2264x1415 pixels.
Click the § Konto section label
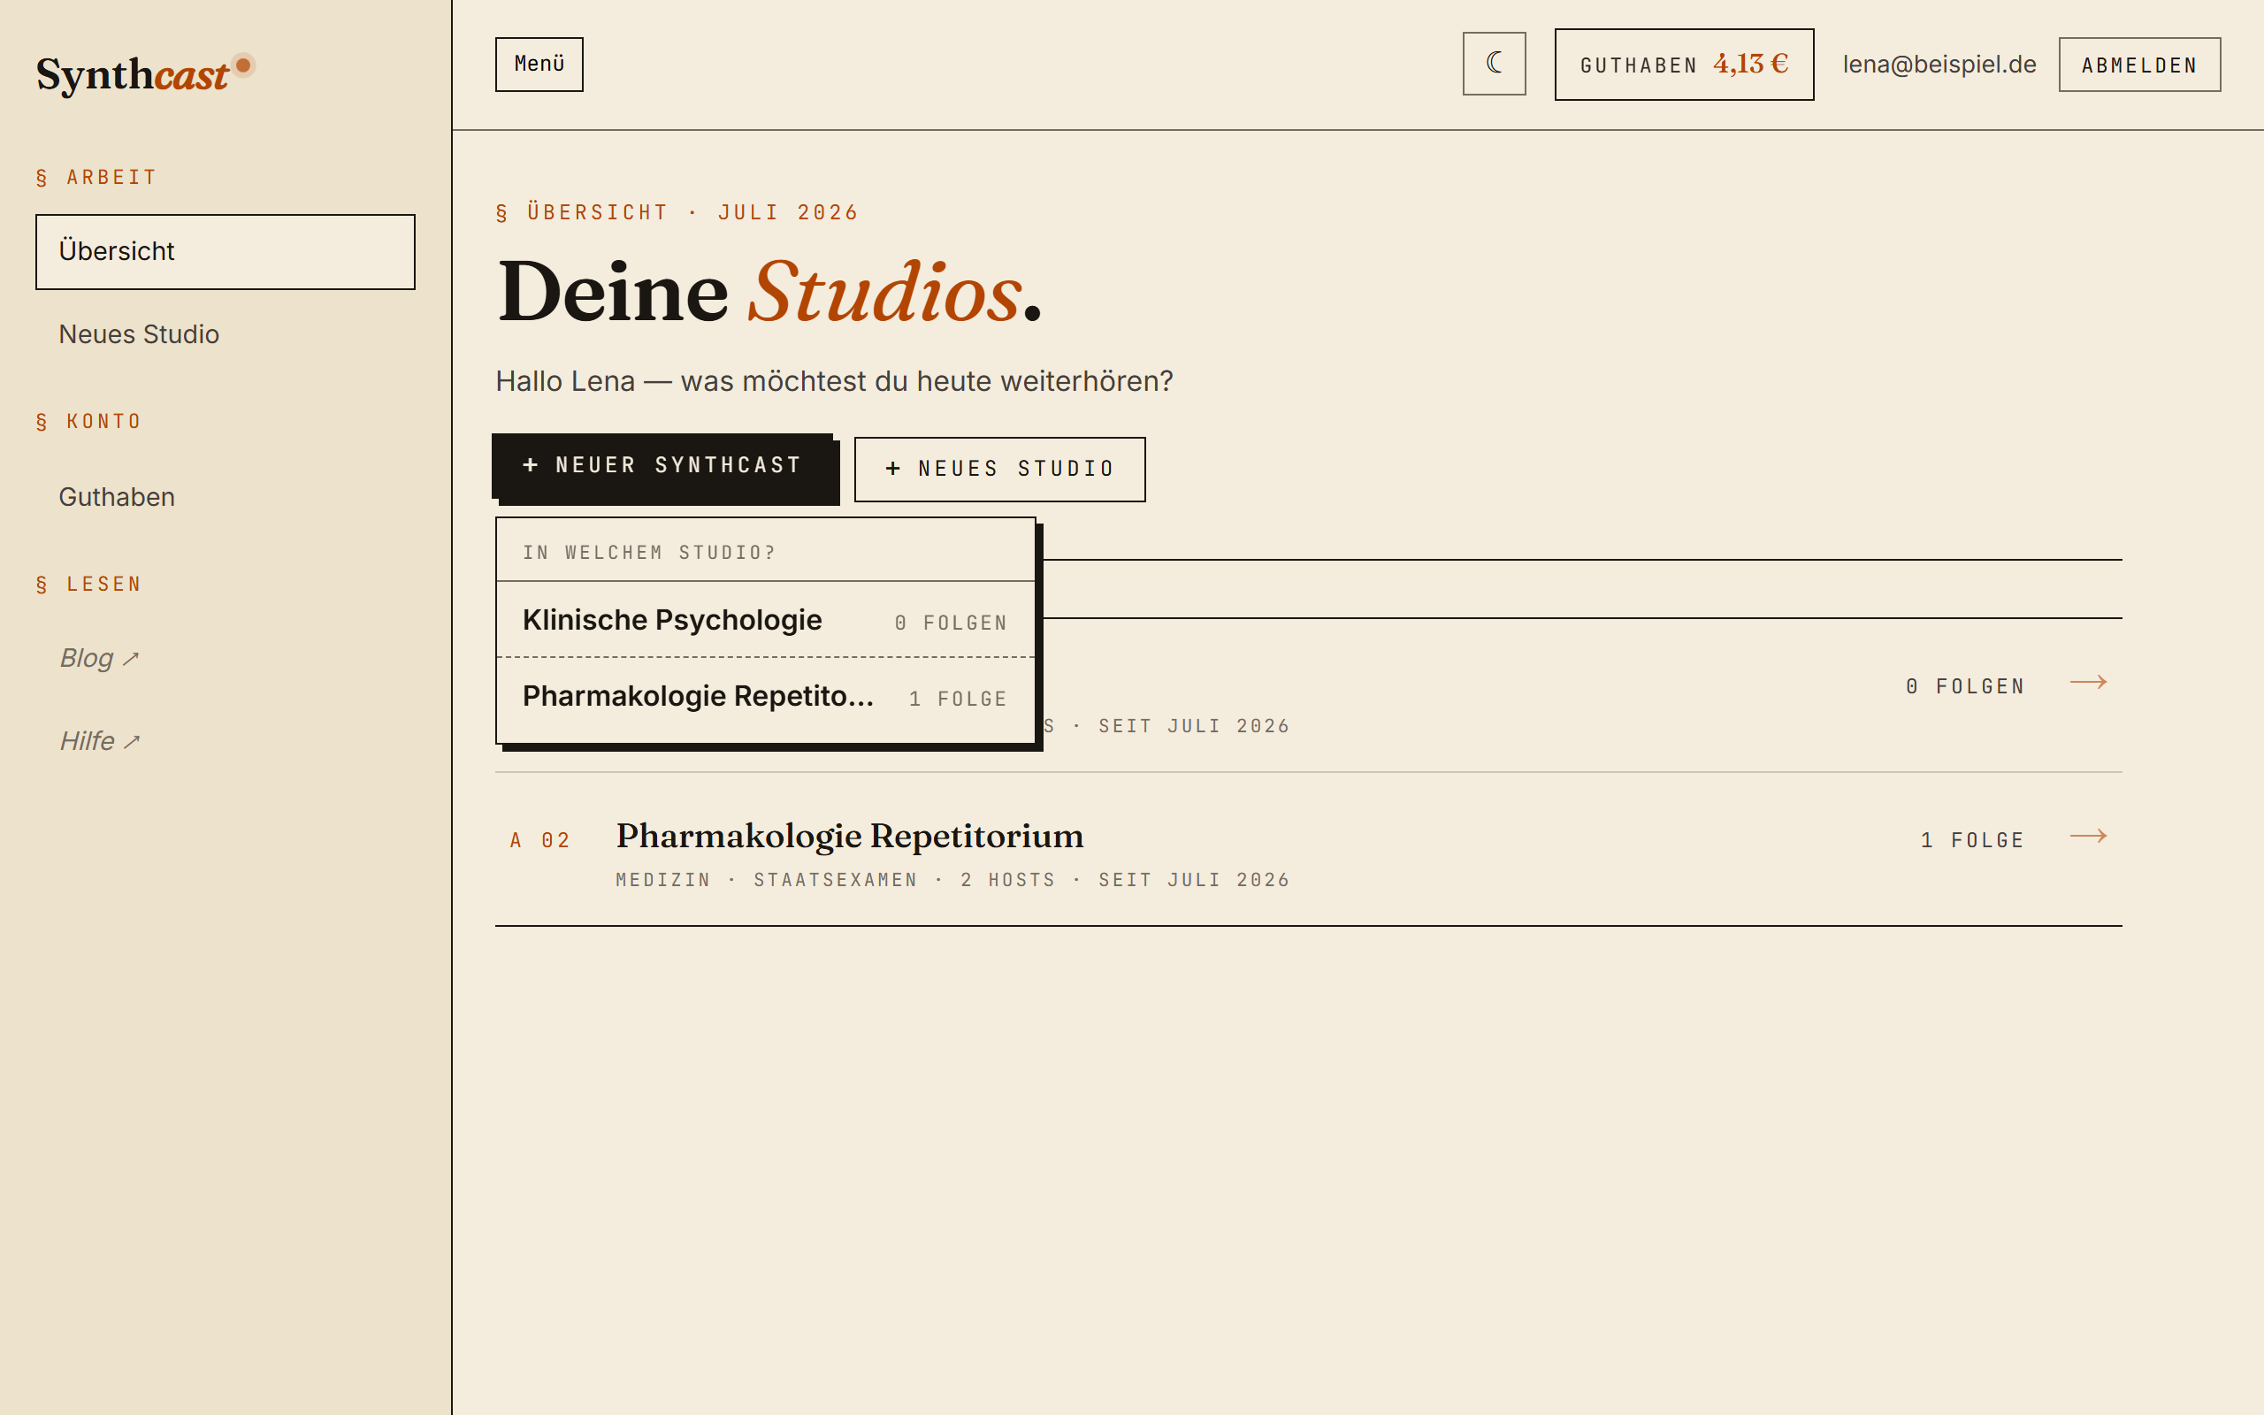[x=88, y=422]
